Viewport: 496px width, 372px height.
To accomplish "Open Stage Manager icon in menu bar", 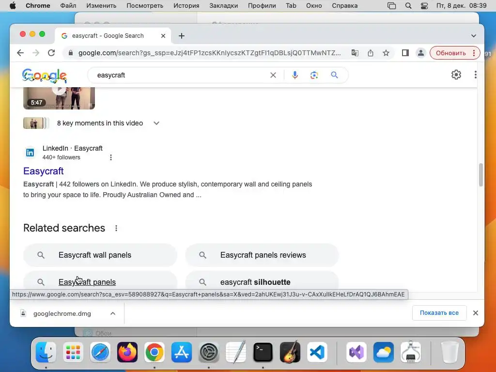I will 391,6.
